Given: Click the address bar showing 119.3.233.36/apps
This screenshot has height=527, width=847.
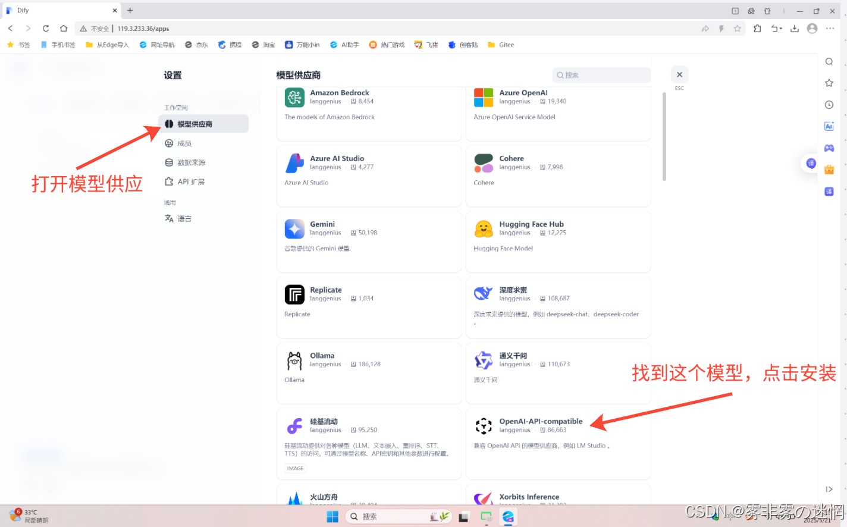Looking at the screenshot, I should coord(387,29).
